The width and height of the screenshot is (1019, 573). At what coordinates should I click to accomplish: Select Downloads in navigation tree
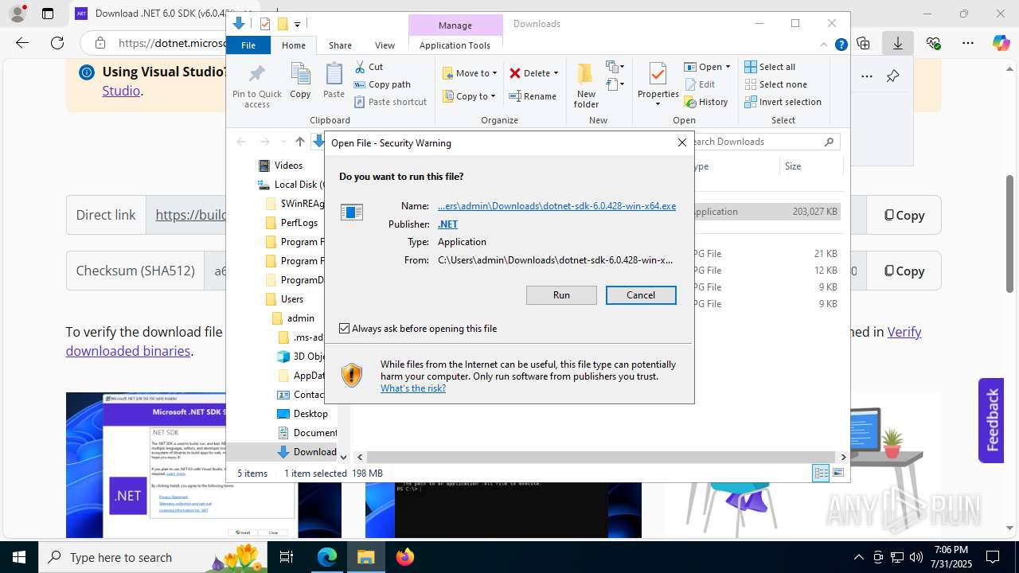(x=307, y=452)
